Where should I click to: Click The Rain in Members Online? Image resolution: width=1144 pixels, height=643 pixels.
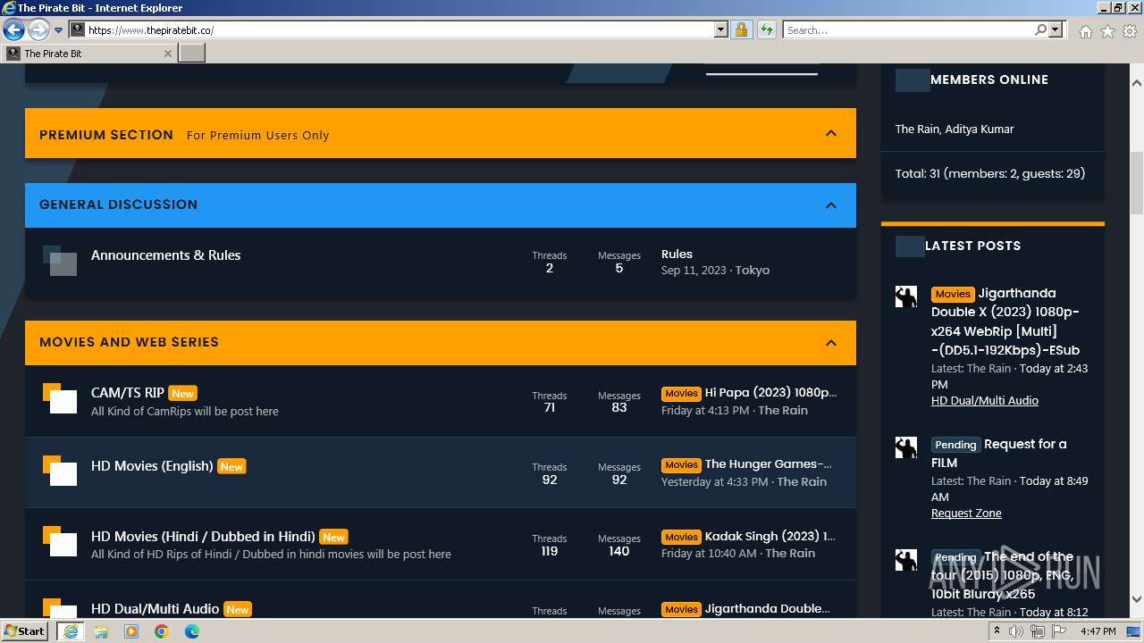point(917,129)
